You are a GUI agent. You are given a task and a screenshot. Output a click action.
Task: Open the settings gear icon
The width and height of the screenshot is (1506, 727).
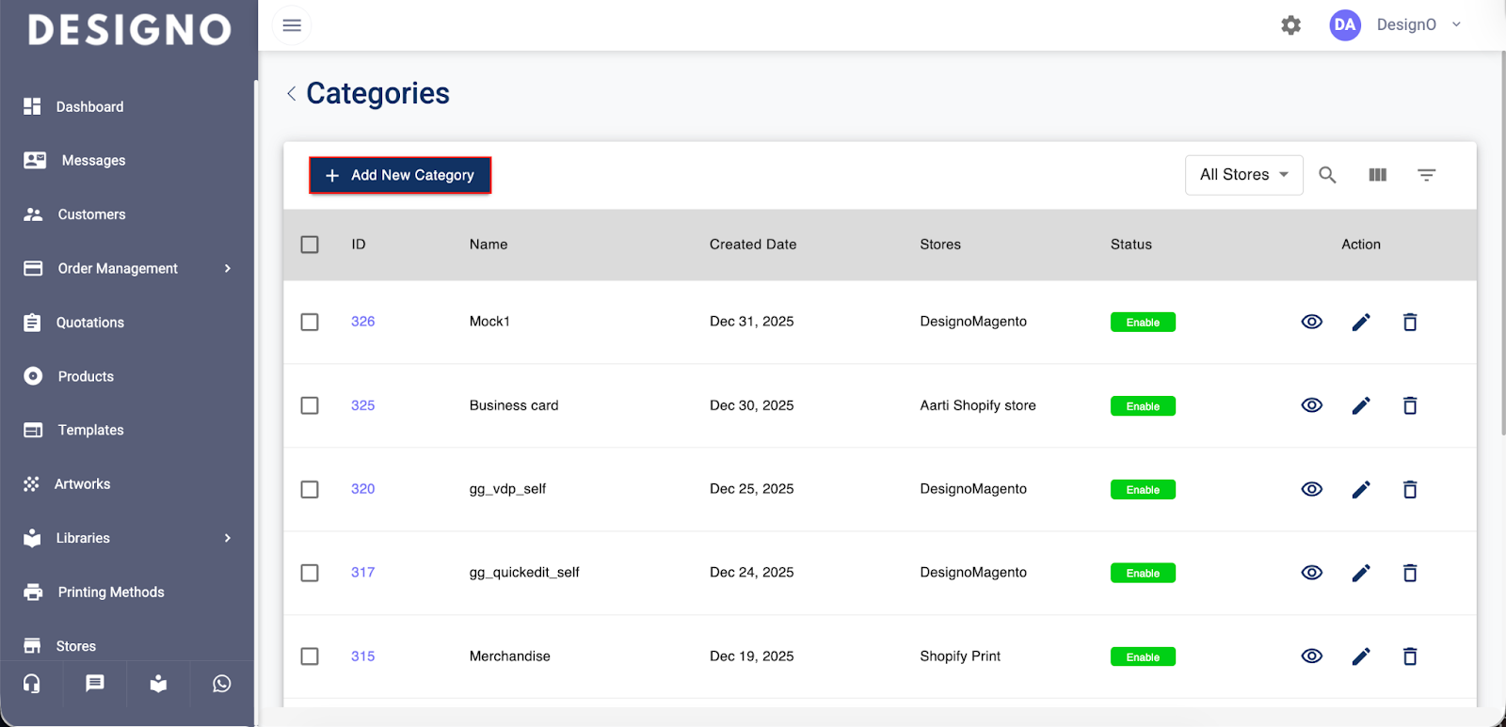click(1291, 25)
